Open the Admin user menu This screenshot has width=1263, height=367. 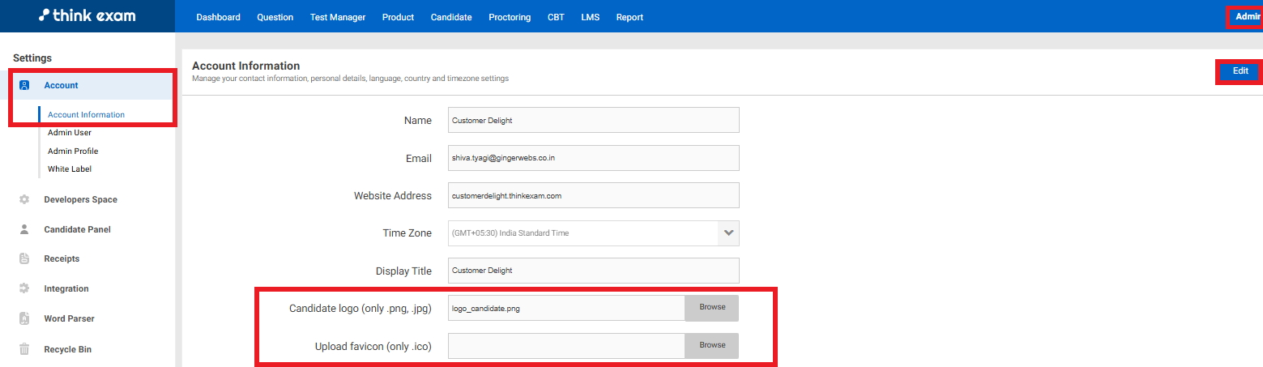[x=1246, y=17]
